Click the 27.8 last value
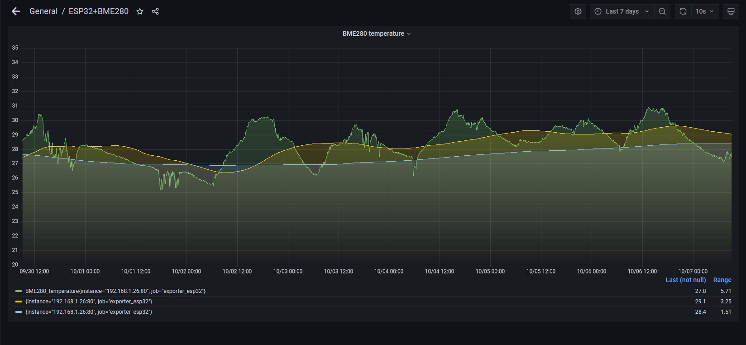The image size is (746, 345). pos(700,291)
